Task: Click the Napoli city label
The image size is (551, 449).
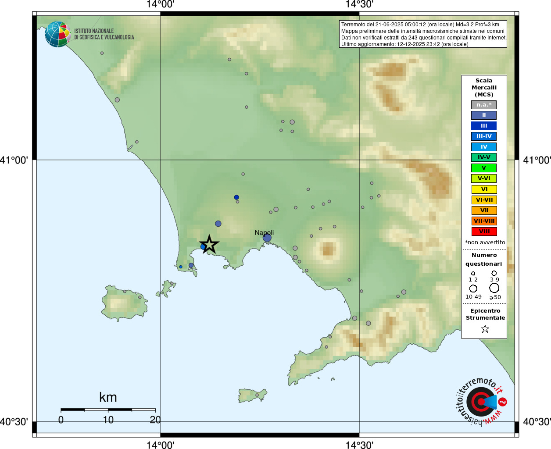Action: point(264,232)
